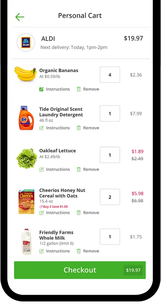Click the edit-note icon for Organic Bananas
The height and width of the screenshot is (305, 161).
click(41, 89)
